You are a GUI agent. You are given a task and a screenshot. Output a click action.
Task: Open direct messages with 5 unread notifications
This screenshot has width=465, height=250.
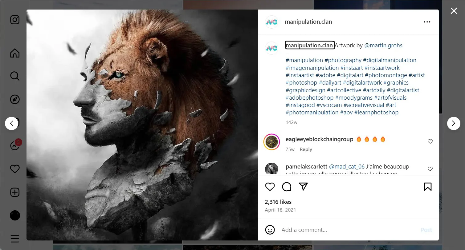coord(14,146)
